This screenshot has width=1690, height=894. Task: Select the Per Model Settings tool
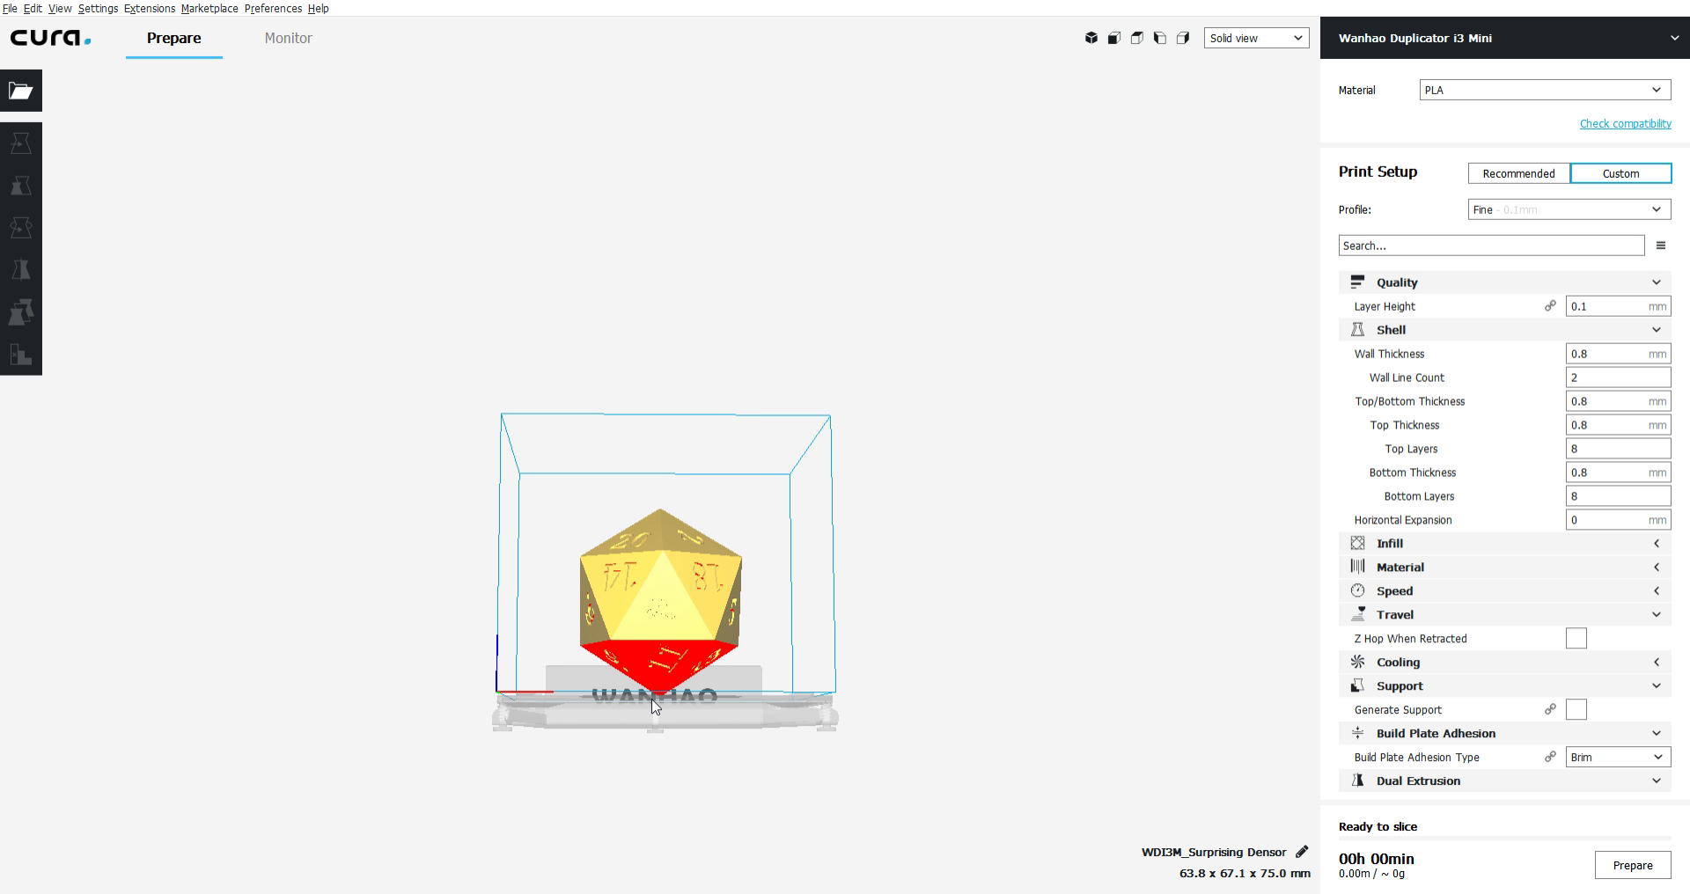coord(21,311)
